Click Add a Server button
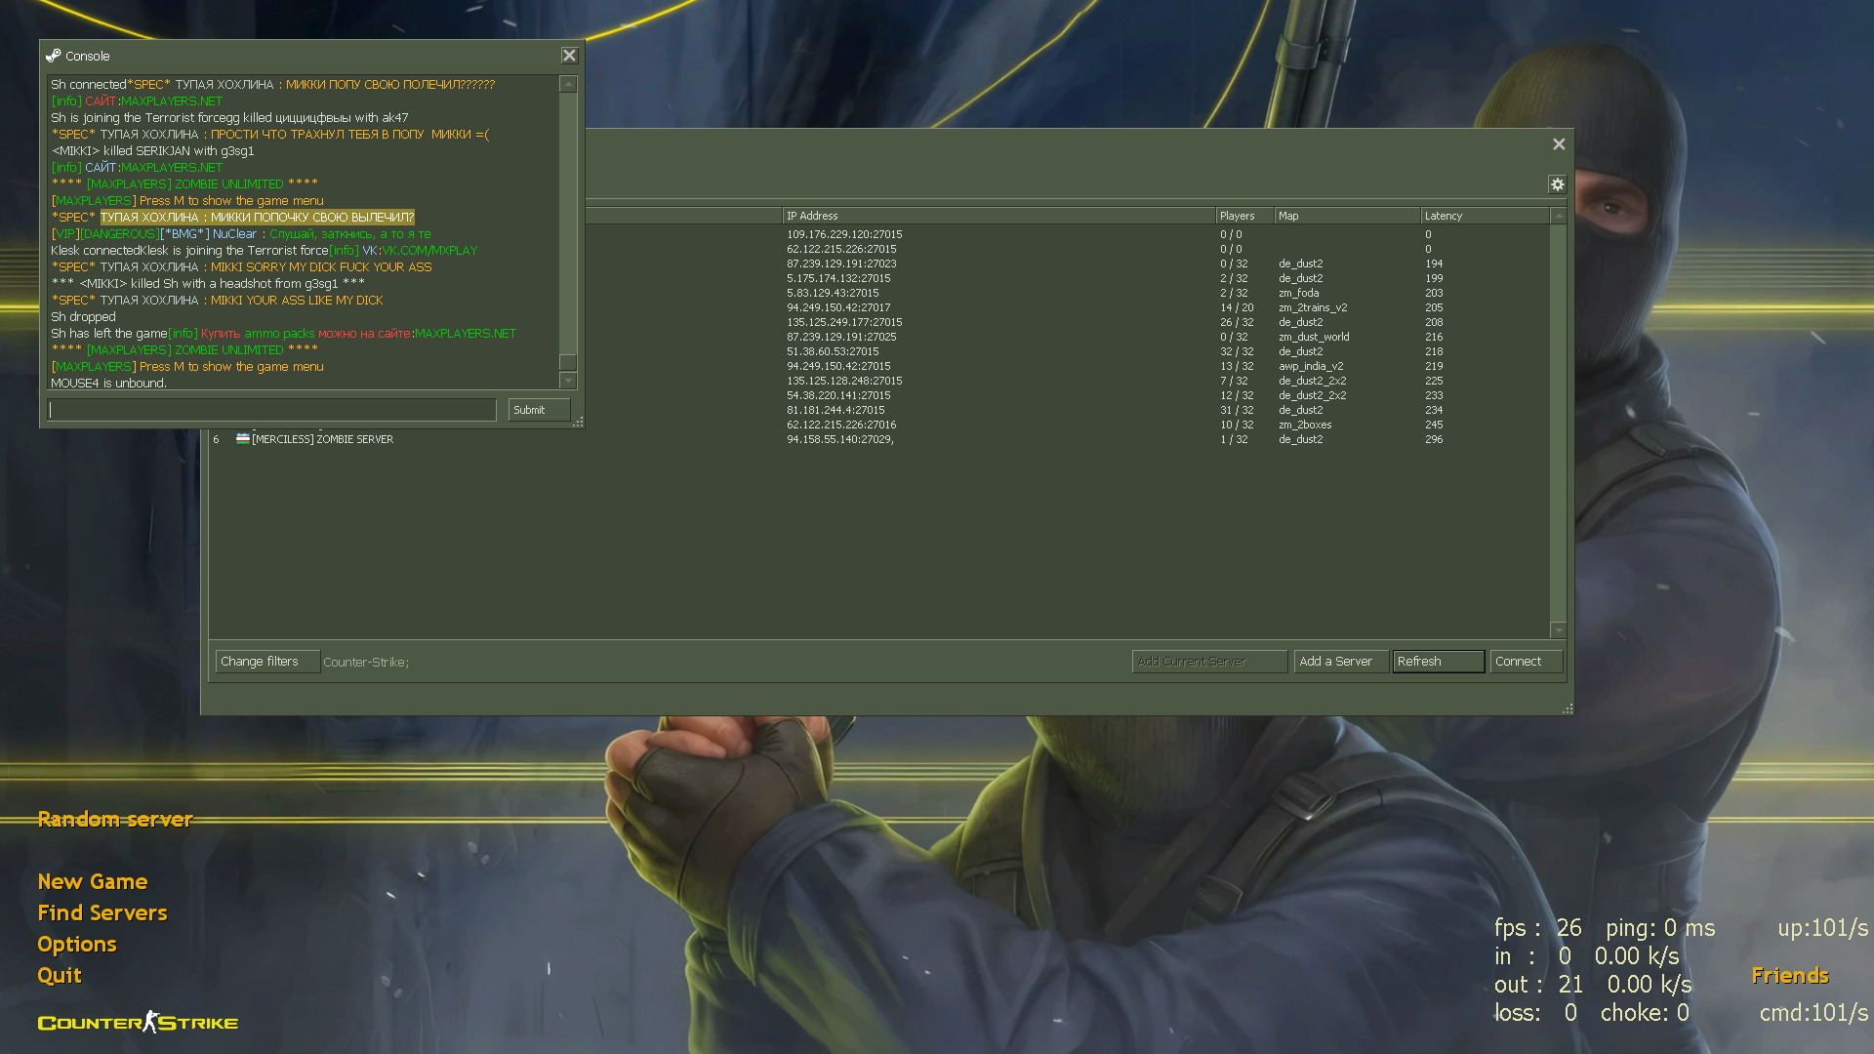The width and height of the screenshot is (1874, 1054). pyautogui.click(x=1341, y=662)
